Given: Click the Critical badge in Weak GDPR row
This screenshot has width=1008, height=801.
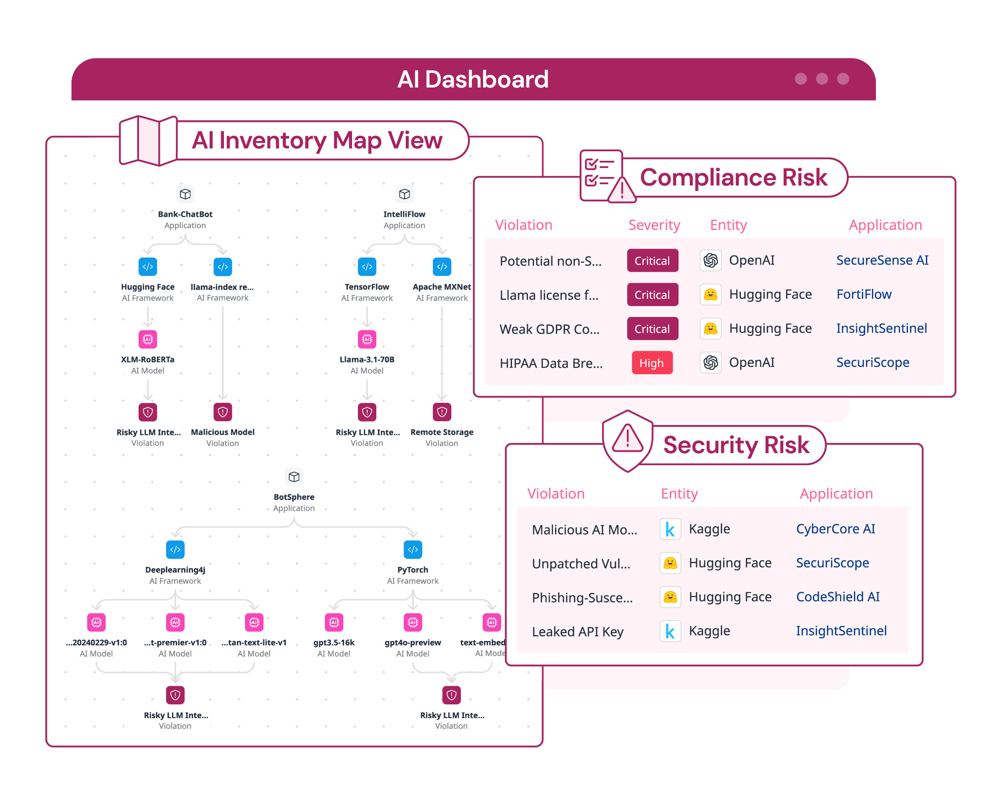Looking at the screenshot, I should click(652, 329).
